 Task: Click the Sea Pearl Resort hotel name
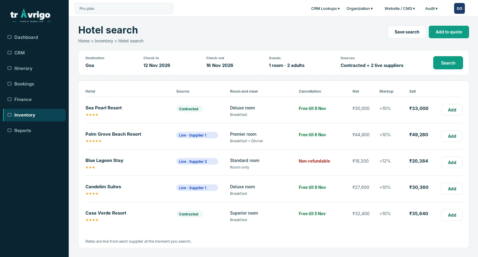pos(104,108)
